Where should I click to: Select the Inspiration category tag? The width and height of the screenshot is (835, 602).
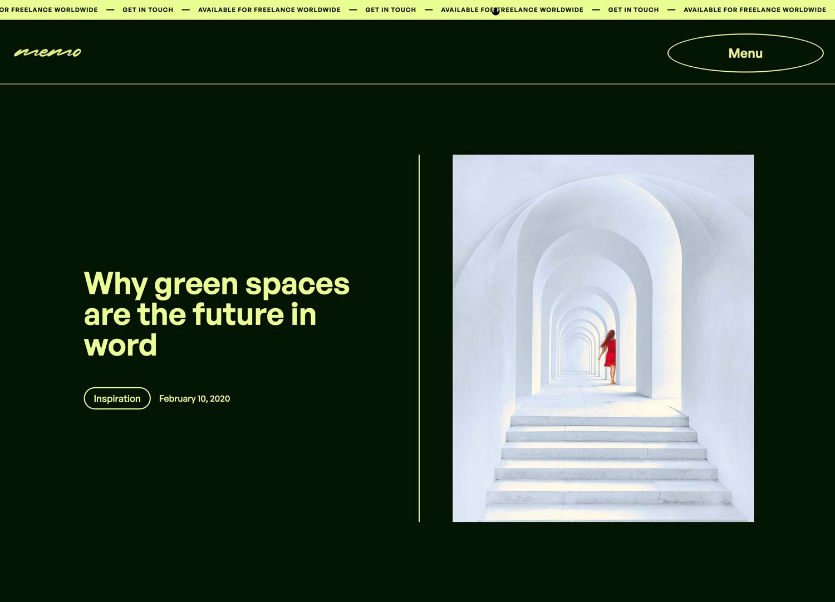pyautogui.click(x=117, y=398)
